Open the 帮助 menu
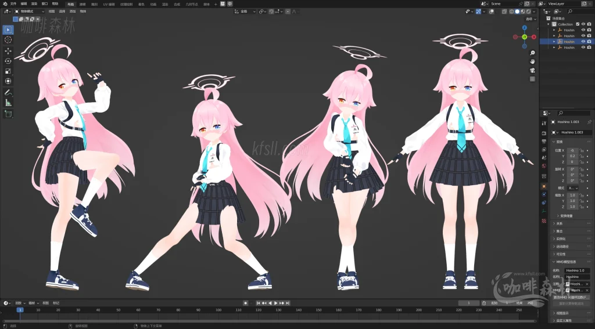The width and height of the screenshot is (595, 329). pyautogui.click(x=55, y=4)
